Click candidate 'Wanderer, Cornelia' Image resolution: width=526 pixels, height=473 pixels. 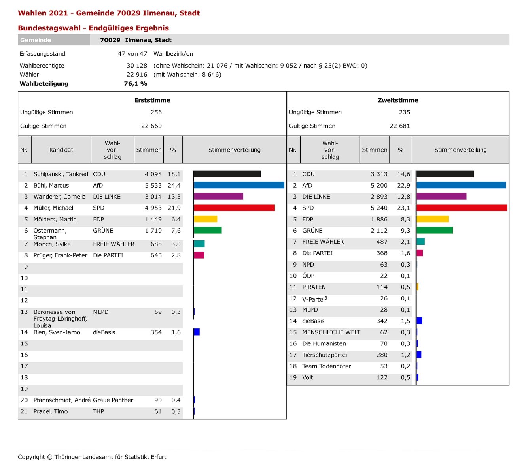tap(60, 197)
